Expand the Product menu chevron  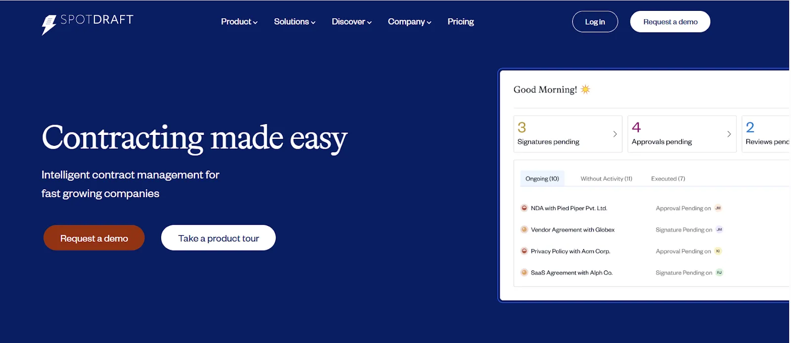coord(255,22)
